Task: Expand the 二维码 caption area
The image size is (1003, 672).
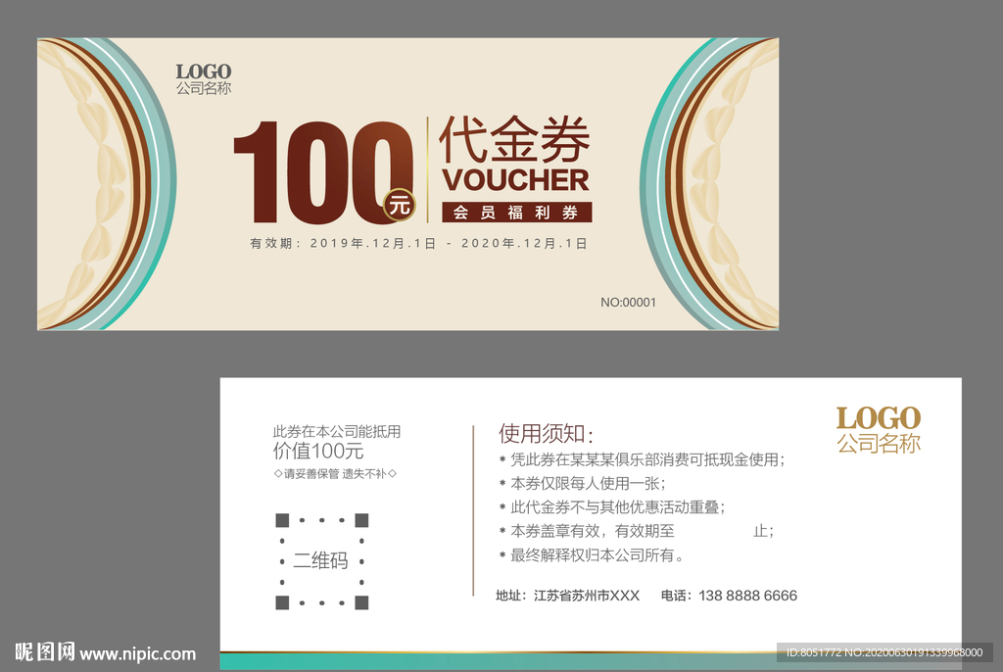Action: [323, 561]
